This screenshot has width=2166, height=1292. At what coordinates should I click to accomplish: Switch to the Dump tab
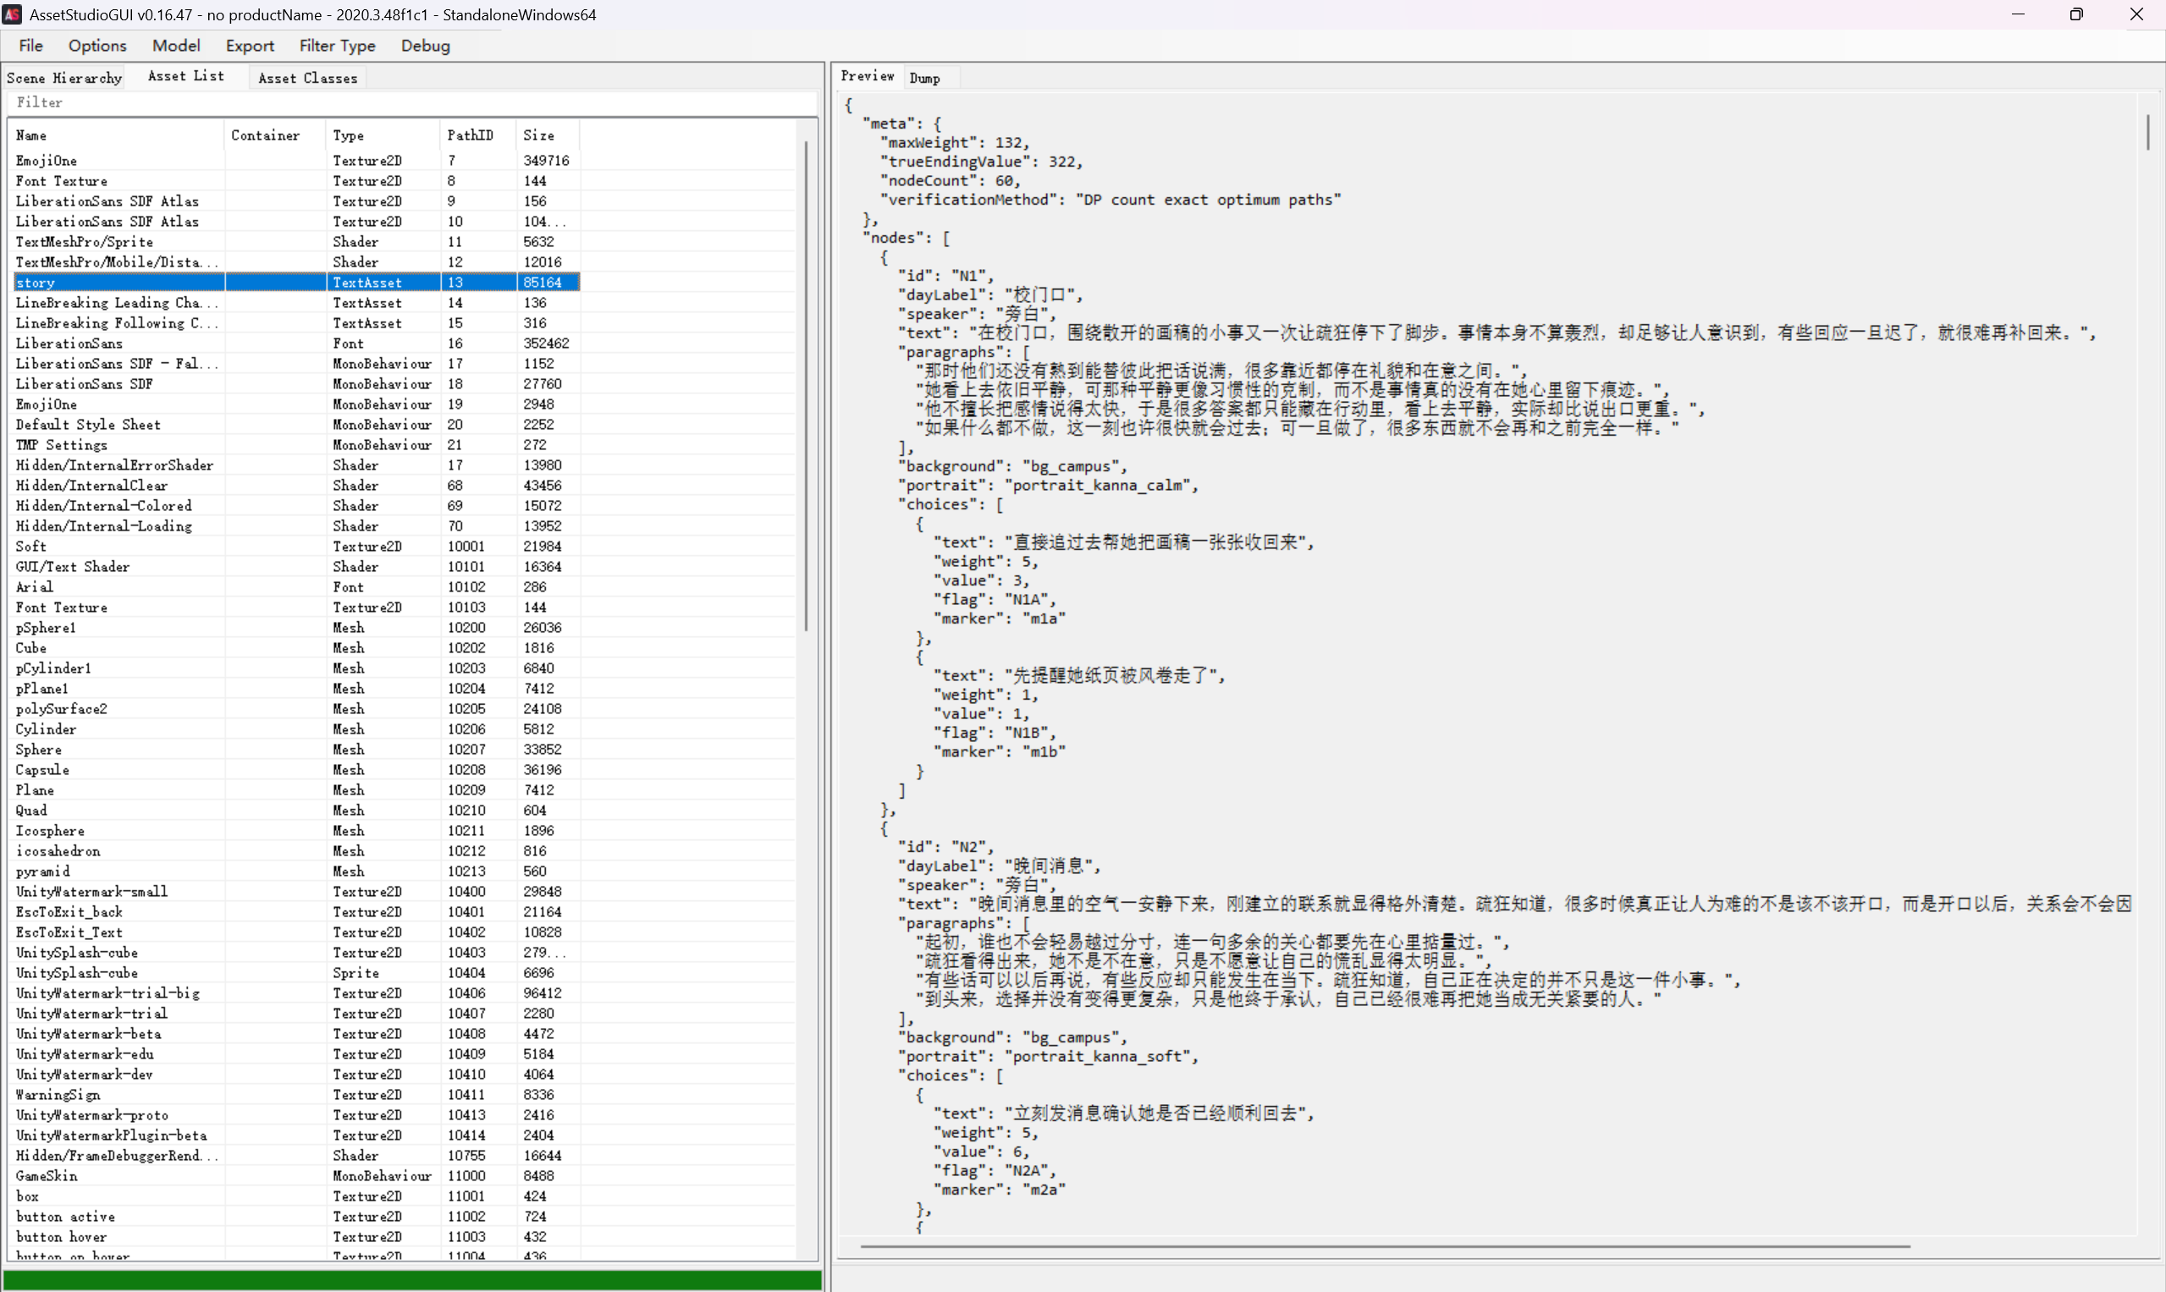click(x=924, y=78)
